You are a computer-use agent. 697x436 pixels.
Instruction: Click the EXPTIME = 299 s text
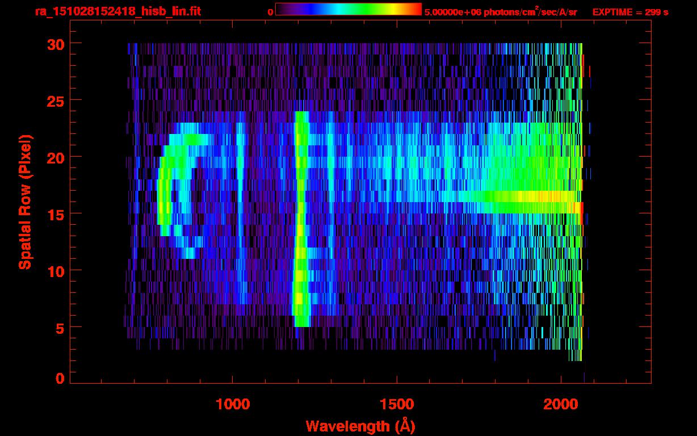click(x=630, y=12)
